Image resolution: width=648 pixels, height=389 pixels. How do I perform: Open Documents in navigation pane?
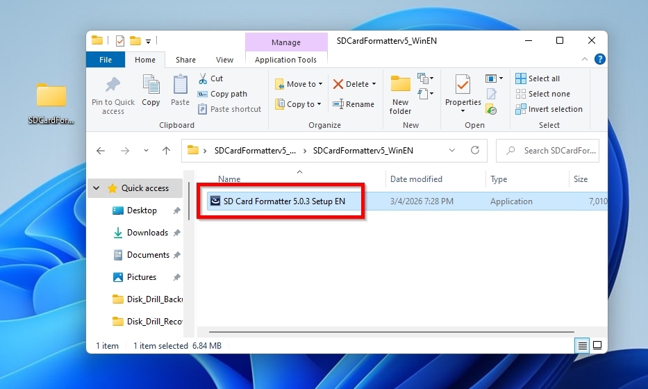[148, 255]
